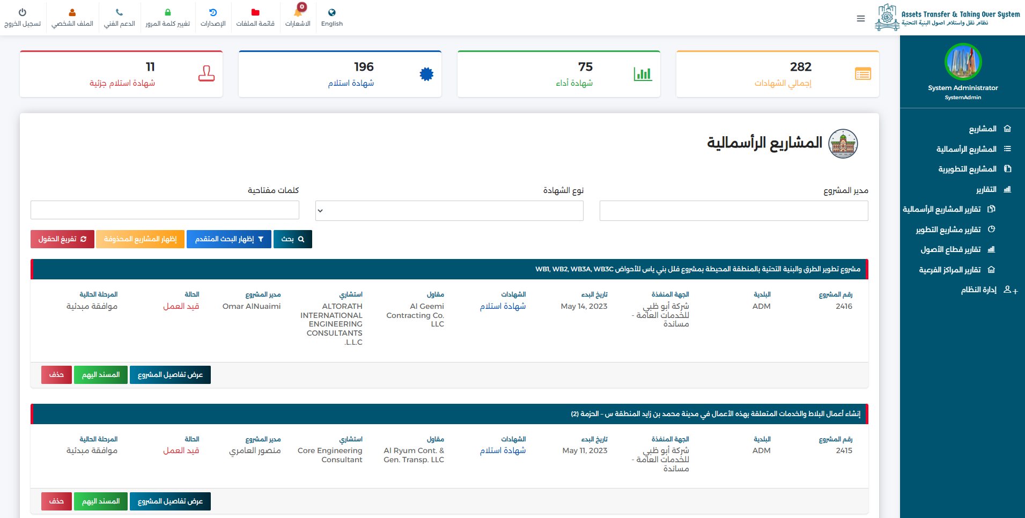Click the chart icon beside التقارير
1025x518 pixels.
(1007, 189)
